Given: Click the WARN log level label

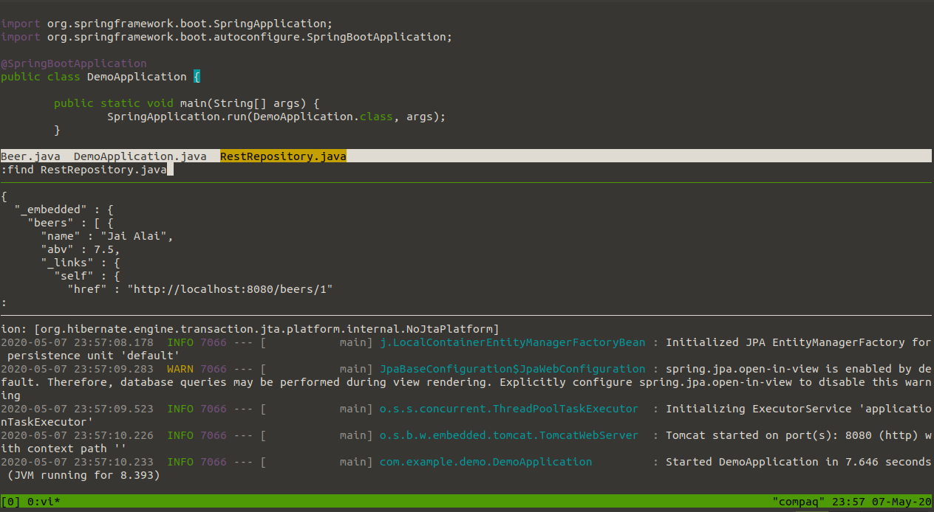Looking at the screenshot, I should click(180, 369).
